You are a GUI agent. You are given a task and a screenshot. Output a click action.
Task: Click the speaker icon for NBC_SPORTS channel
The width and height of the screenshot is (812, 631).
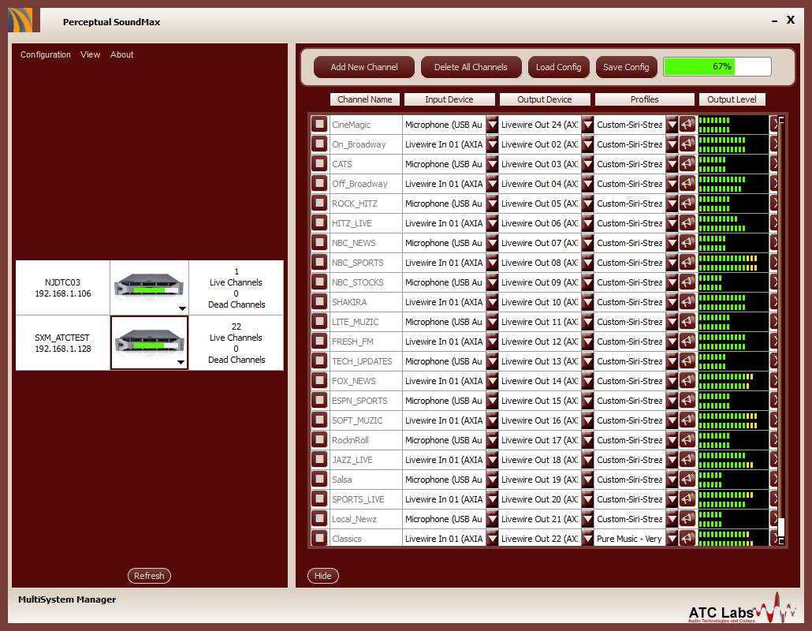pyautogui.click(x=687, y=262)
